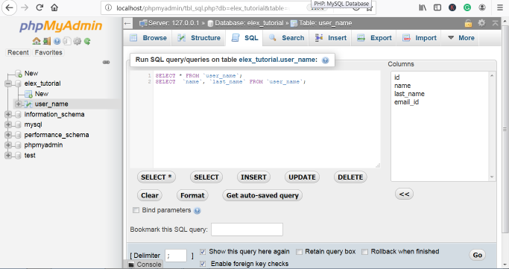Click the K extension icon in the toolbar

click(452, 7)
